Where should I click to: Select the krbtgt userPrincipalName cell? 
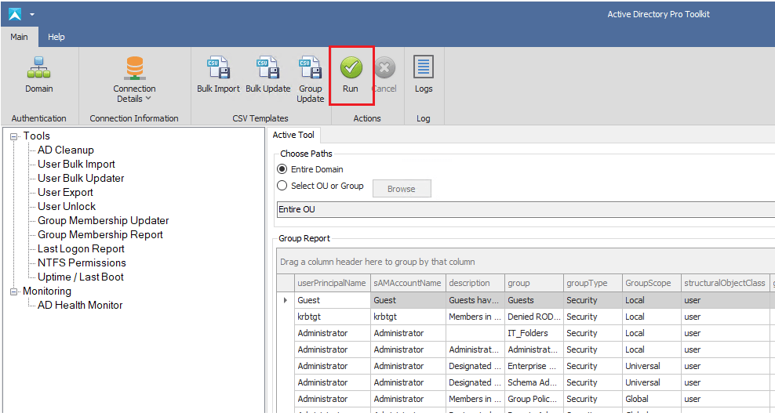click(332, 317)
